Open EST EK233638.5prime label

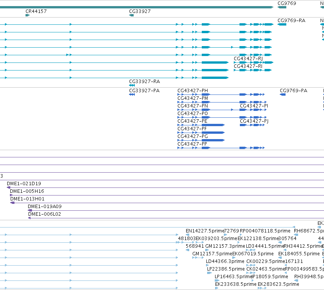[236, 284]
